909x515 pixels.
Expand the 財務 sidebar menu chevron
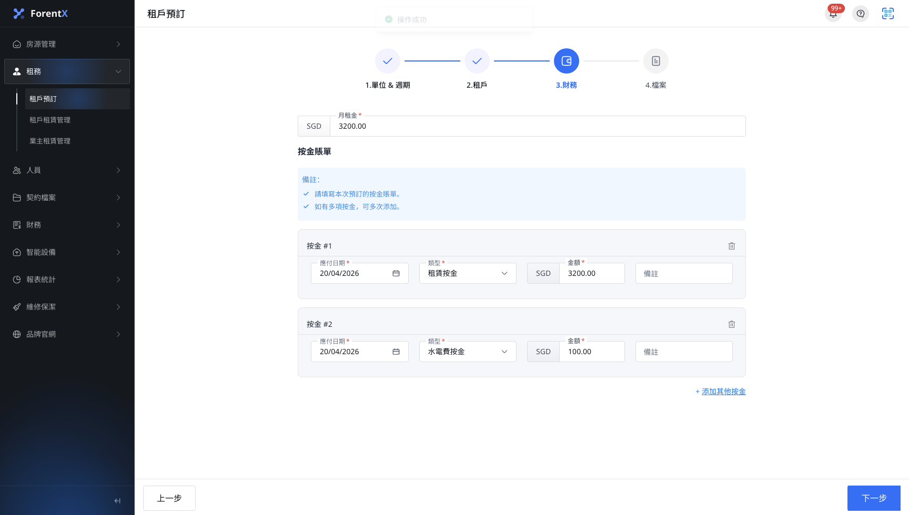(118, 225)
